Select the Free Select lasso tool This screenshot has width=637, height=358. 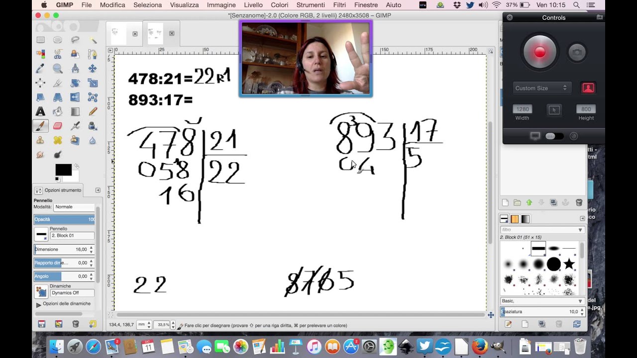75,40
